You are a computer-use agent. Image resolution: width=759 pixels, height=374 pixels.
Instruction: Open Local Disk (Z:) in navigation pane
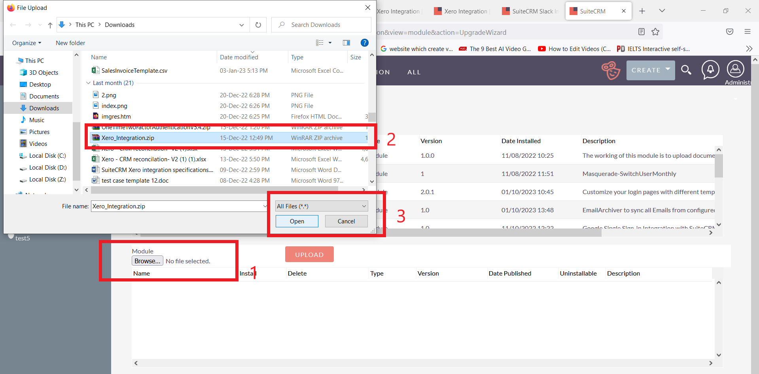click(47, 179)
